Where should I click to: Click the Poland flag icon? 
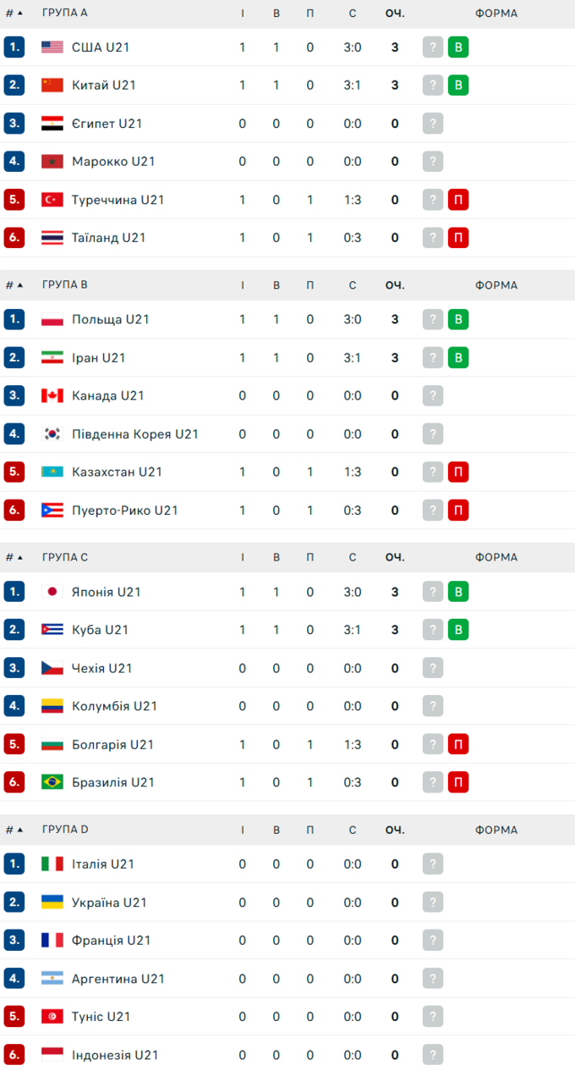52,319
